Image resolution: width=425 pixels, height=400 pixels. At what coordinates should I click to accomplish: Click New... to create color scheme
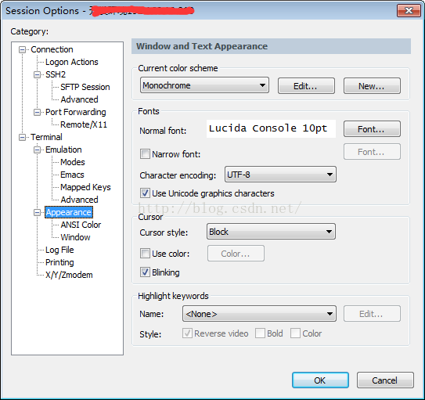372,86
